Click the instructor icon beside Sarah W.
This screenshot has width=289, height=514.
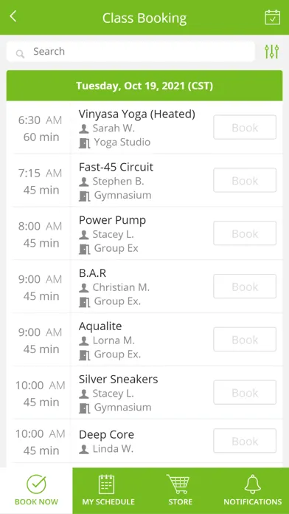pyautogui.click(x=84, y=128)
